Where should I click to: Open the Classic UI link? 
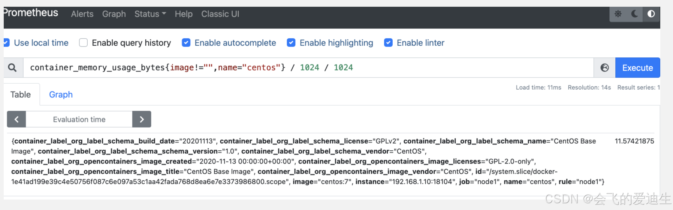(220, 14)
